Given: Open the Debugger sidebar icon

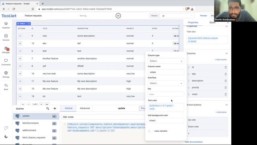Looking at the screenshot, I should click(x=6, y=48).
